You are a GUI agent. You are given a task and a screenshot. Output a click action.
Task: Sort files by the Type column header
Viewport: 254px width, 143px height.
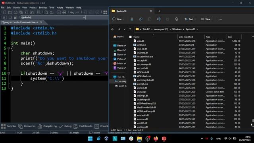(x=208, y=37)
